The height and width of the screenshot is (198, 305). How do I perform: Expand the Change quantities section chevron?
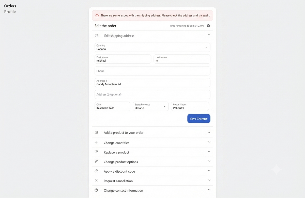[x=209, y=142]
